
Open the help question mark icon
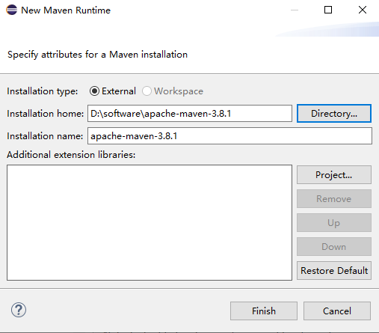pyautogui.click(x=19, y=310)
